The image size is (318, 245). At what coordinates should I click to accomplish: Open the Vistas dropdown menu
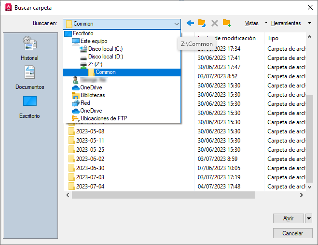256,23
